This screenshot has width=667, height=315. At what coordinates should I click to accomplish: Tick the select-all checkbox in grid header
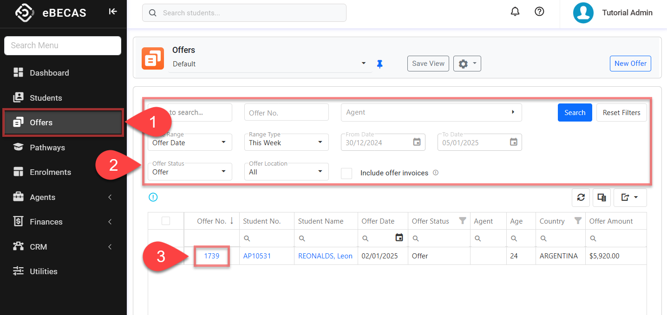coord(166,221)
